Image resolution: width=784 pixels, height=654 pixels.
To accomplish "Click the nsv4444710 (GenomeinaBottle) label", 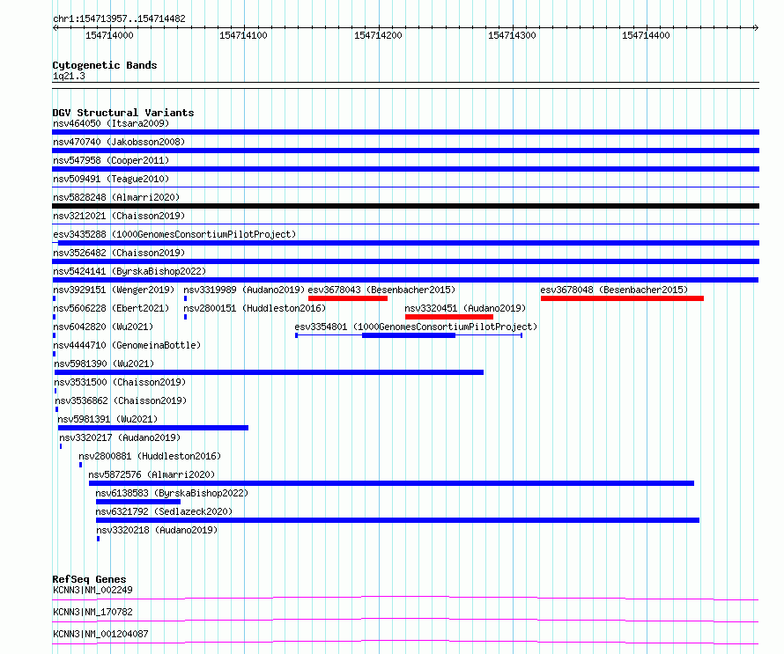I will pyautogui.click(x=127, y=345).
